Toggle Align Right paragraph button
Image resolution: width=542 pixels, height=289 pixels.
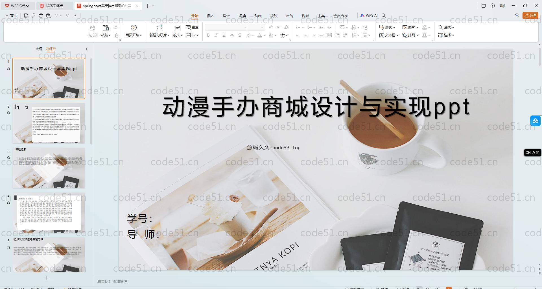[313, 35]
